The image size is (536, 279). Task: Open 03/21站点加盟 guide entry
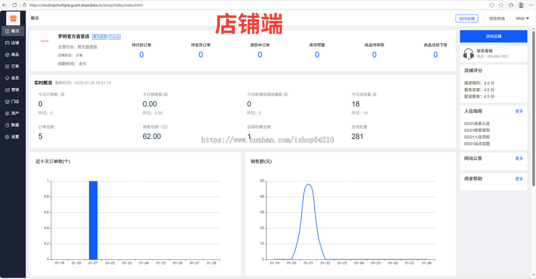pos(477,144)
